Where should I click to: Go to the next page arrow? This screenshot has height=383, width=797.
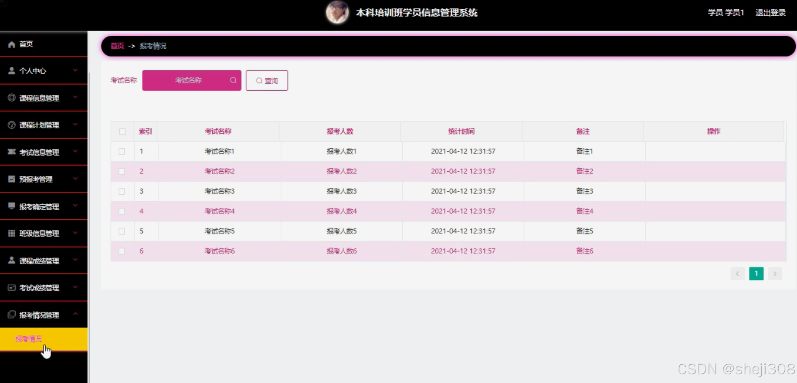775,274
